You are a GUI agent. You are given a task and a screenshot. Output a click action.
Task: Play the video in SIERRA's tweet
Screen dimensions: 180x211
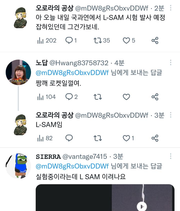click(142, 206)
